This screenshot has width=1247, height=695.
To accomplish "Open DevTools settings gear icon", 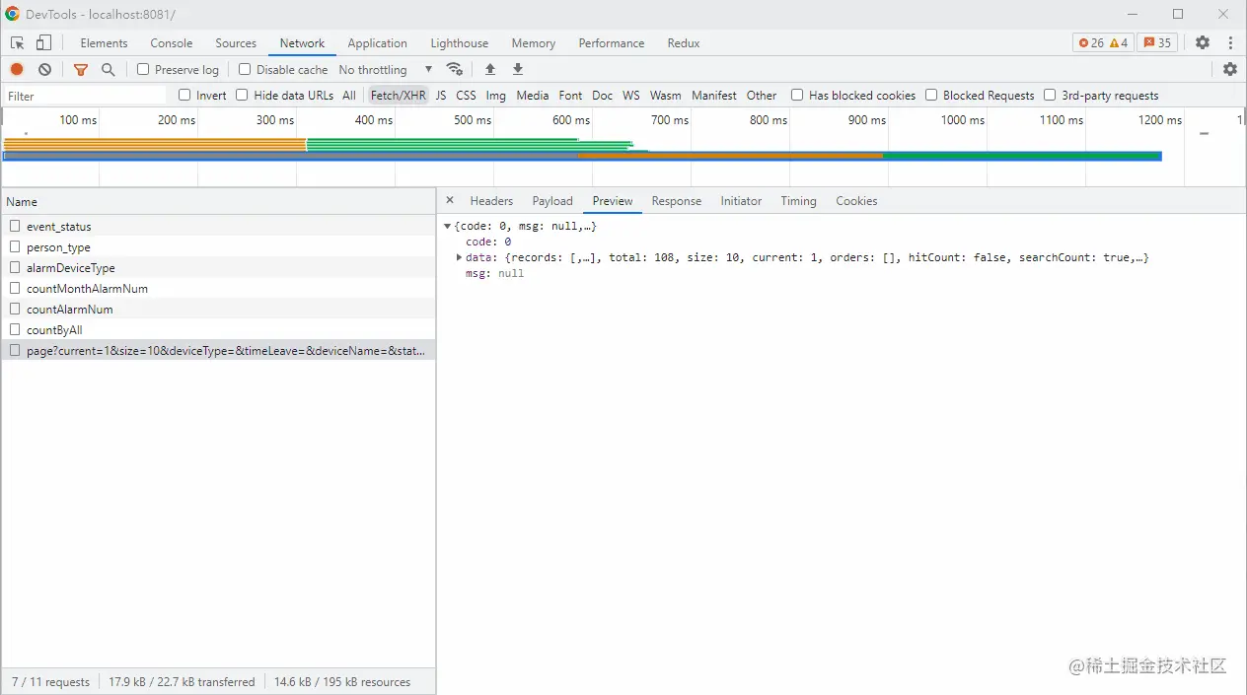I will click(x=1203, y=43).
